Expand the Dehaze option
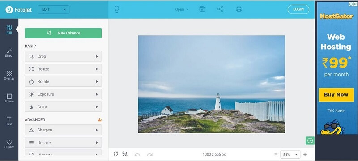358x161 pixels. pos(63,143)
